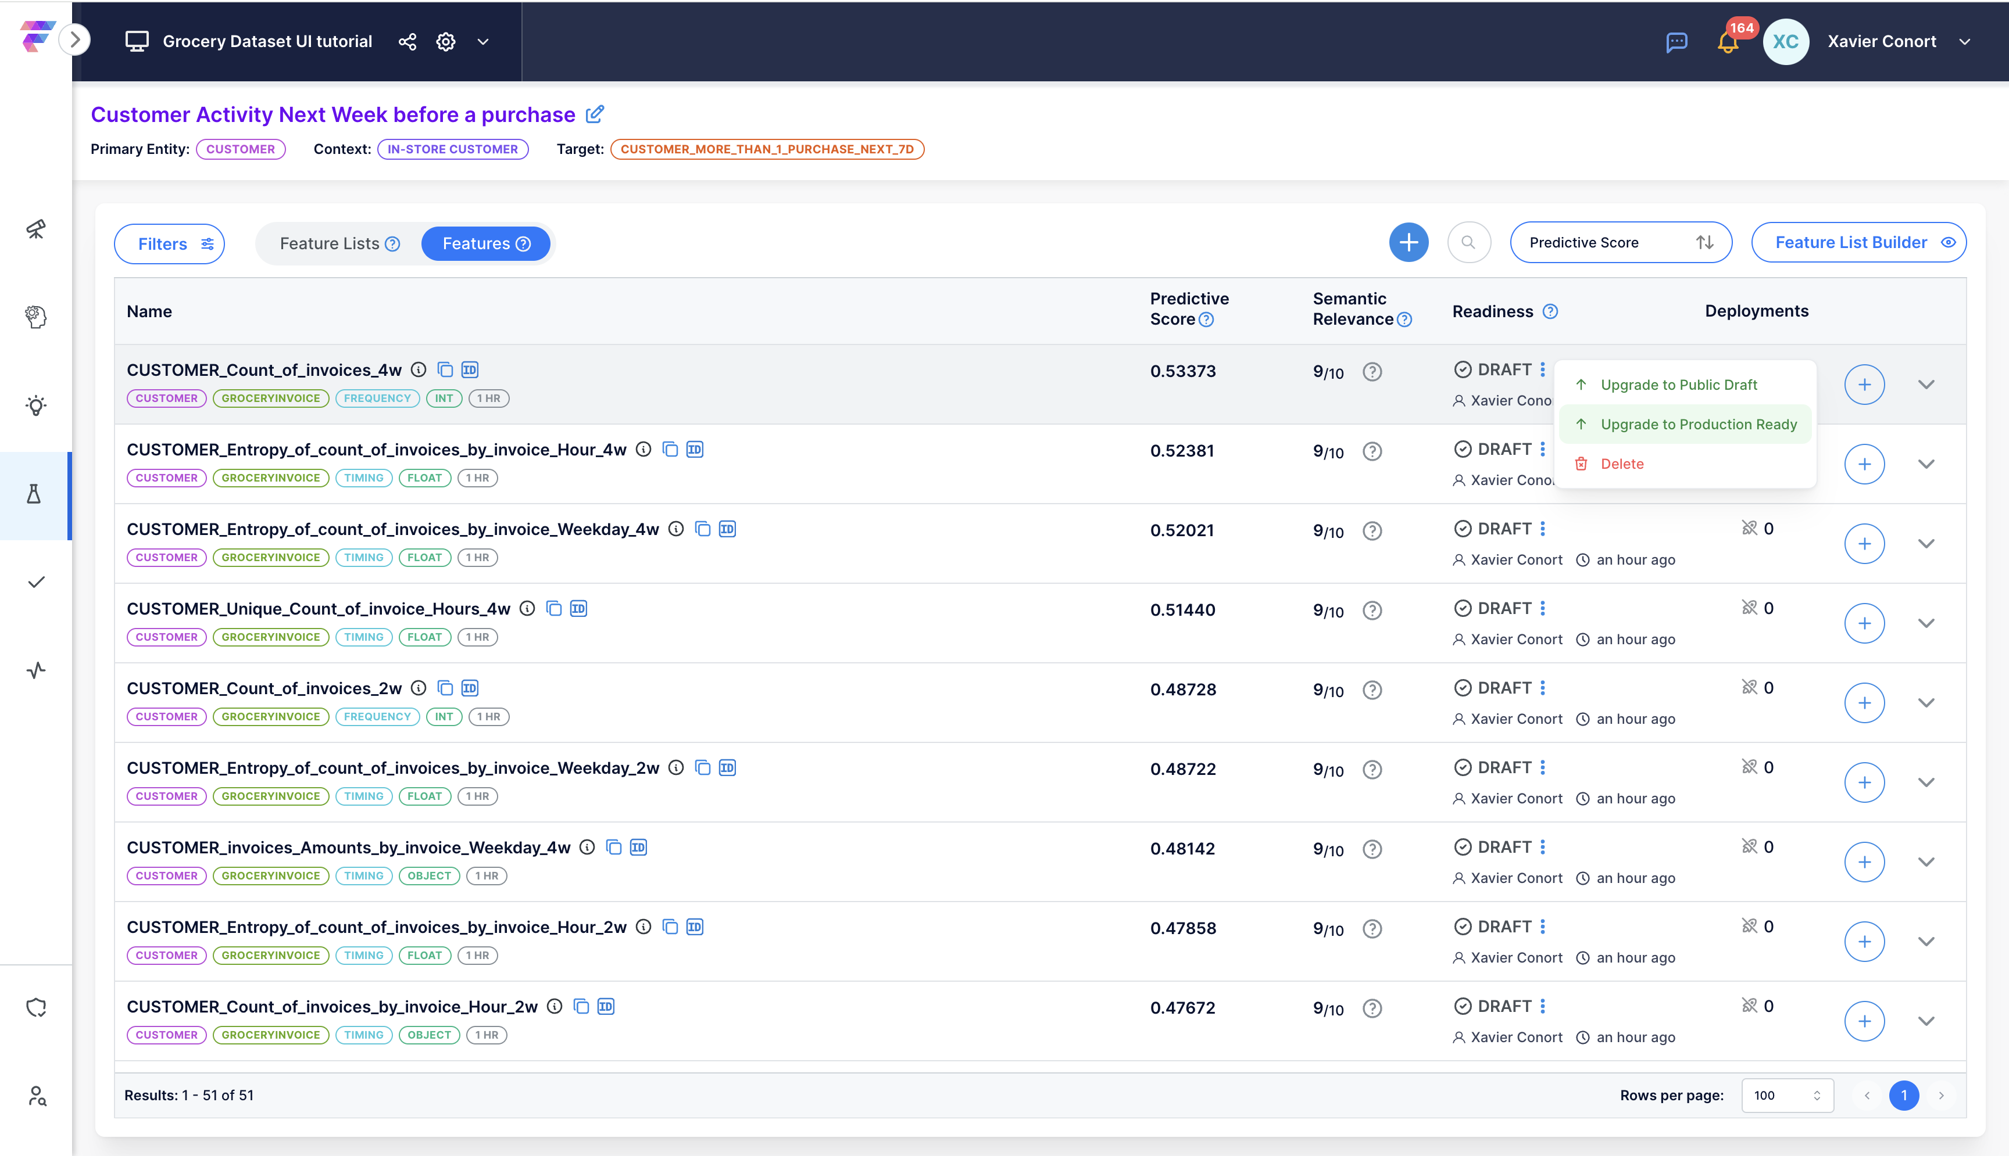Screen dimensions: 2009x1156
Task: Click the FREQUENCY tag under CUSTOMER_Count_of_invoices_4w
Action: click(x=377, y=399)
